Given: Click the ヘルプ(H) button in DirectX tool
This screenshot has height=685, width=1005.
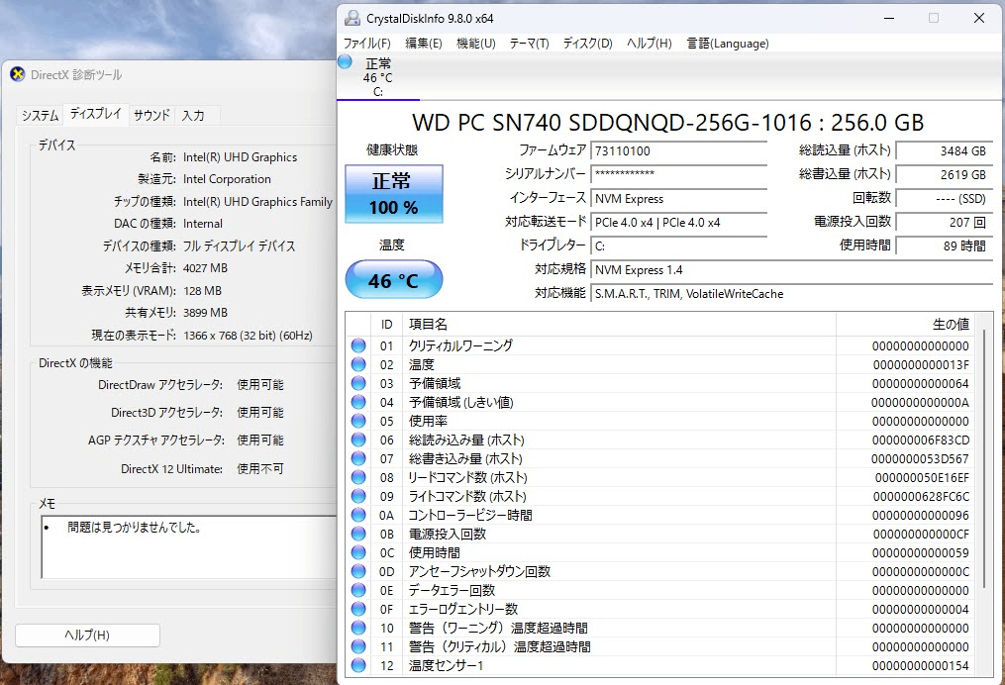Looking at the screenshot, I should click(87, 636).
